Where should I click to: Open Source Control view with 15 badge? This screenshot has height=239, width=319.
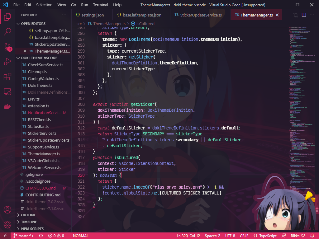[x=8, y=47]
